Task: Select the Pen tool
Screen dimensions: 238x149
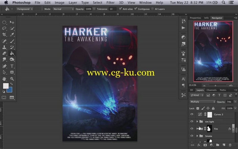Action: pos(4,66)
